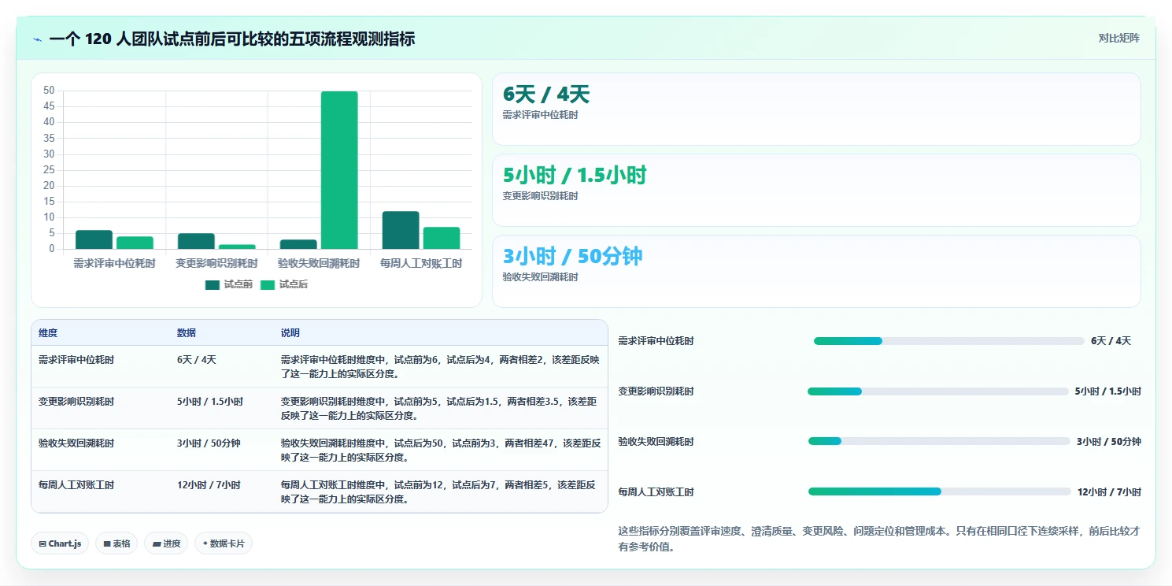Click the Chart.js tag chip
Screen dimensions: 1172x586
[60, 543]
